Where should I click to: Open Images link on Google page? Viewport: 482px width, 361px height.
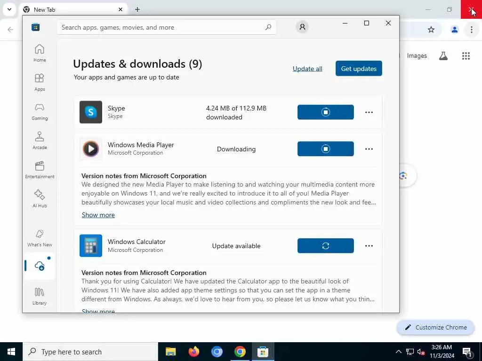[x=417, y=56]
